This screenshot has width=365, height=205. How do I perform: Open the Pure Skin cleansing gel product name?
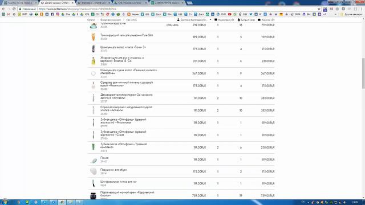127,35
